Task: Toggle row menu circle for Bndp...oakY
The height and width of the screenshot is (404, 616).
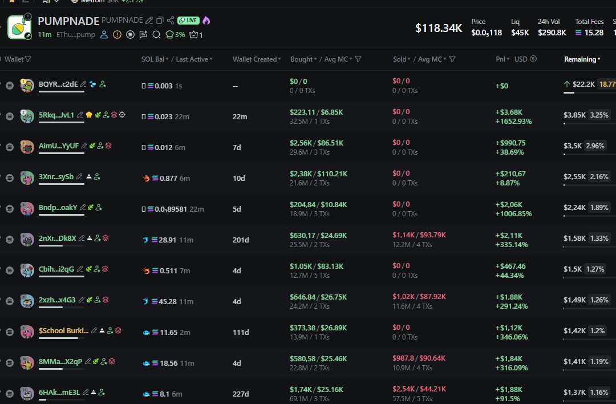Action: (x=10, y=209)
